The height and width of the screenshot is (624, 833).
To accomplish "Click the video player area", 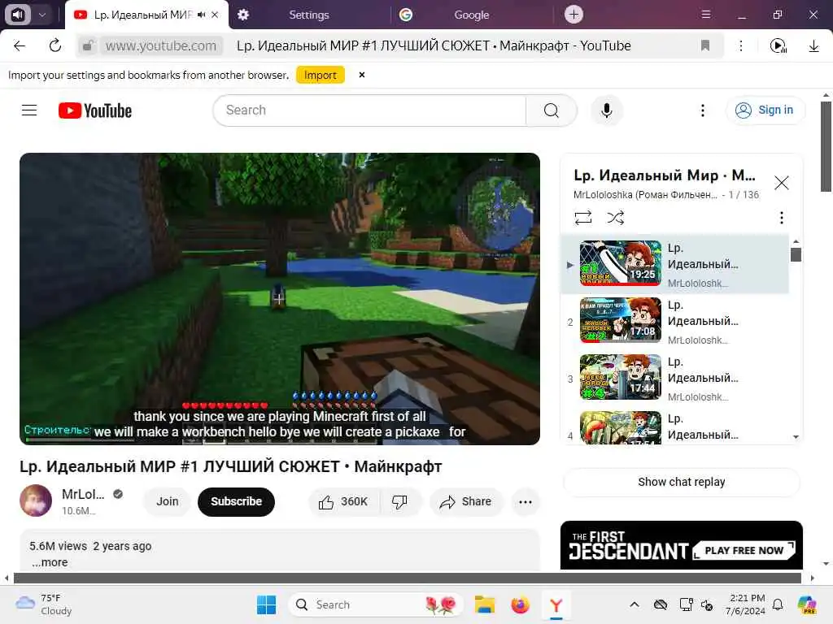I will tap(280, 299).
